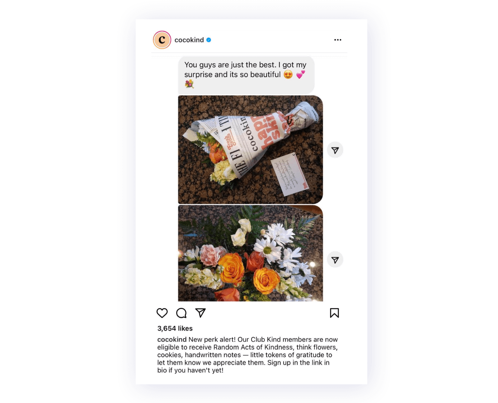The width and height of the screenshot is (498, 403).
Task: Click the handwritten note card in the photo
Action: (289, 174)
